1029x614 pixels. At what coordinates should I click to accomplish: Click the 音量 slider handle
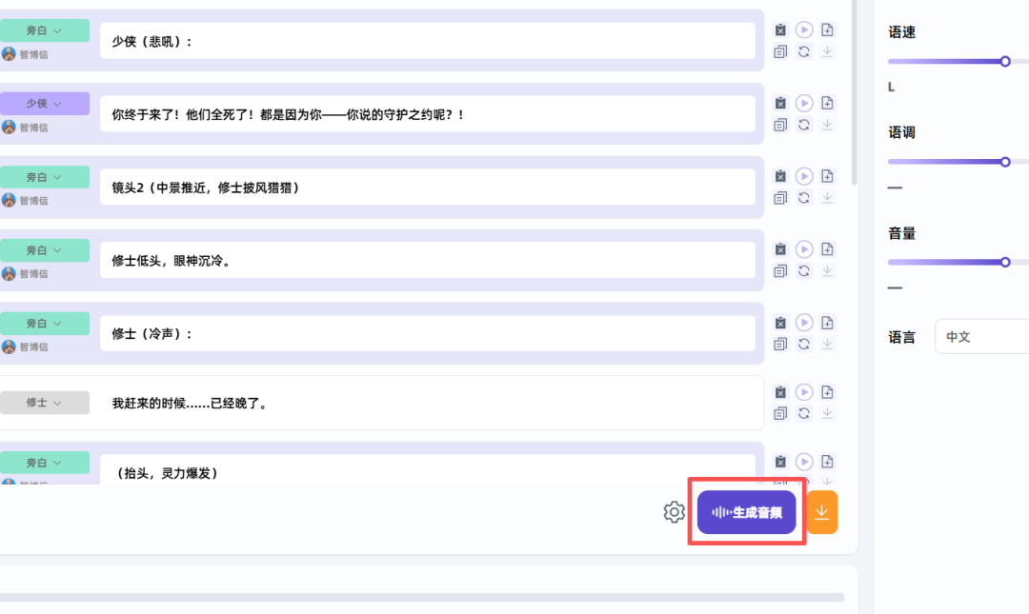[x=1004, y=262]
